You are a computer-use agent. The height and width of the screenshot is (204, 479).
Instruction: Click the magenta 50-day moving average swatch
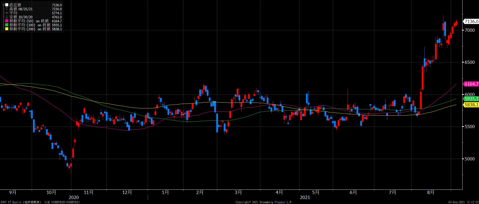7,21
